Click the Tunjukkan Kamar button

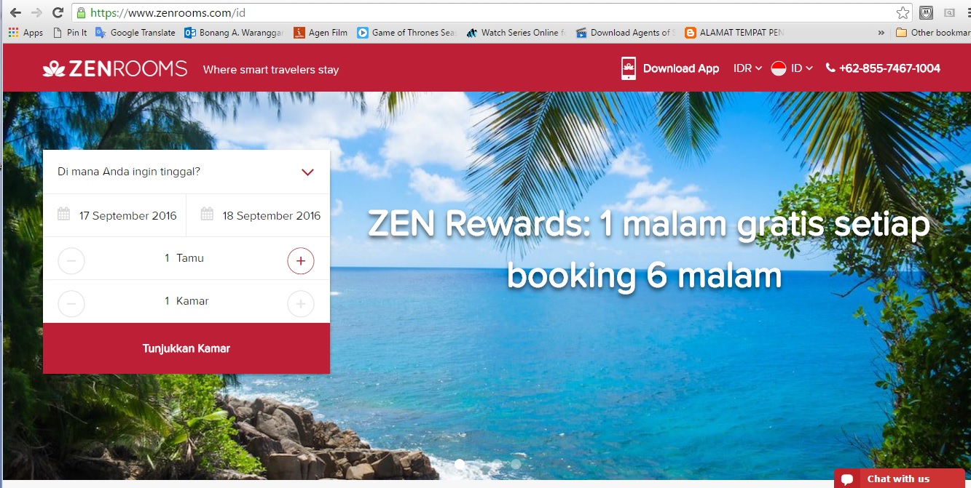click(x=186, y=348)
